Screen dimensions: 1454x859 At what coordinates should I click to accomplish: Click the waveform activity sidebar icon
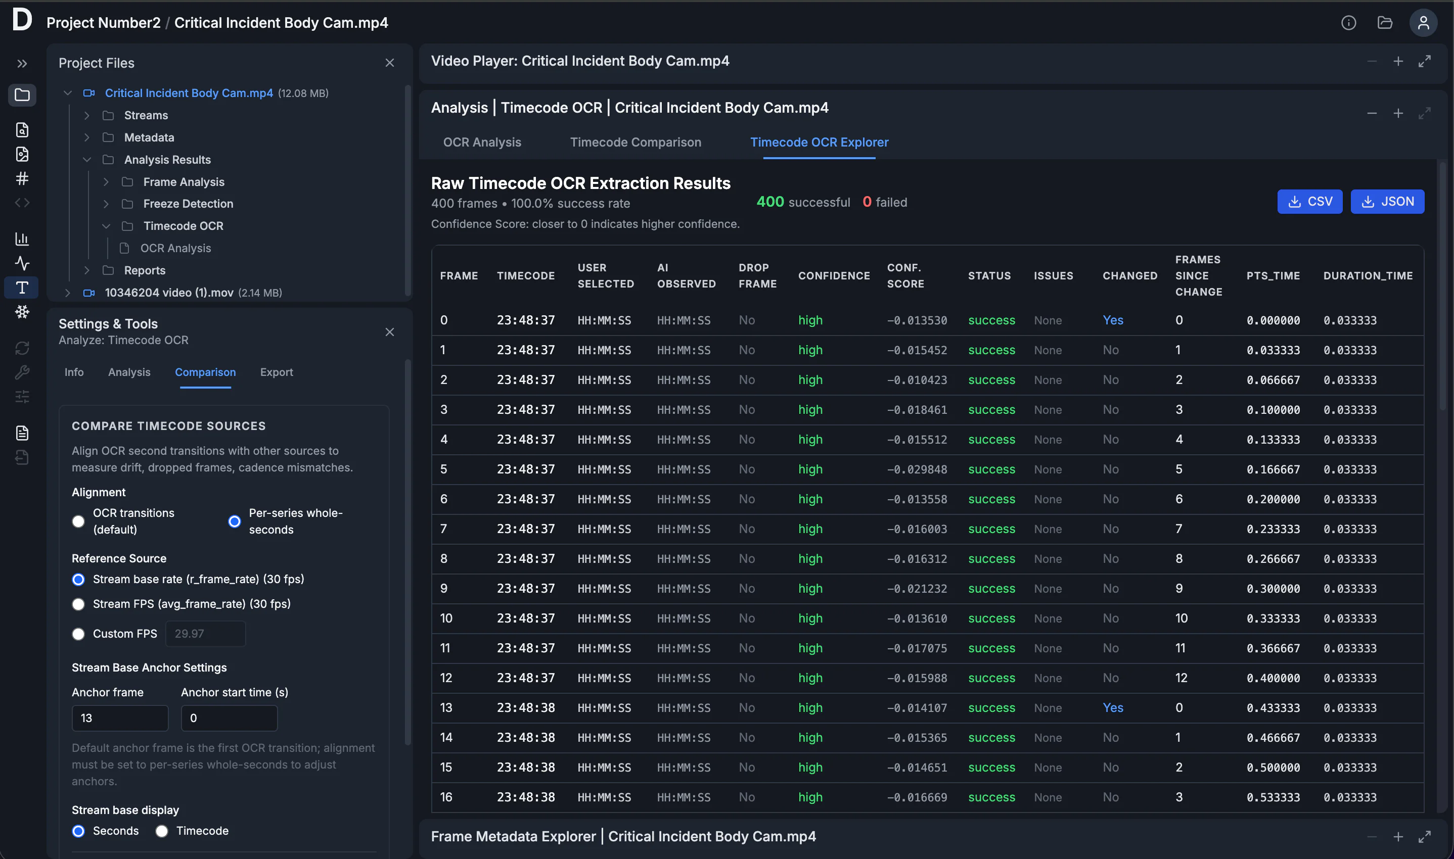pyautogui.click(x=22, y=263)
